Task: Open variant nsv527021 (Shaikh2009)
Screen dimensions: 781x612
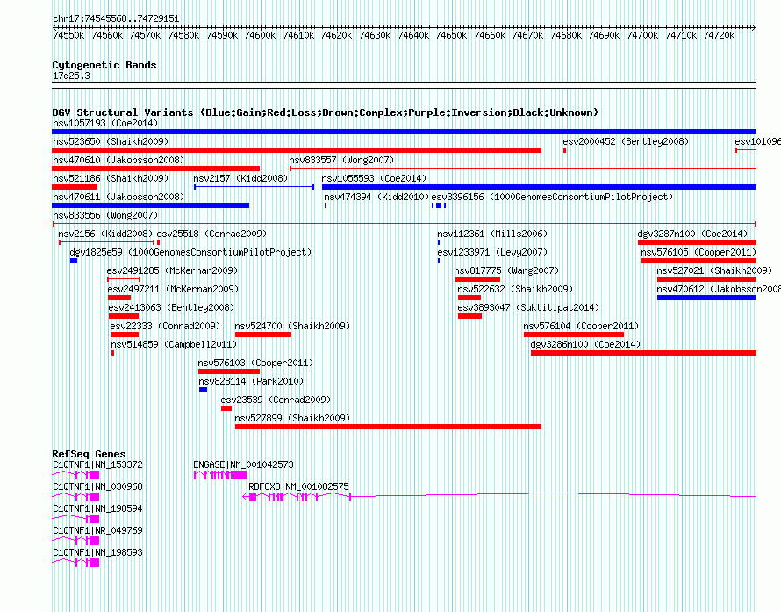Action: point(714,270)
